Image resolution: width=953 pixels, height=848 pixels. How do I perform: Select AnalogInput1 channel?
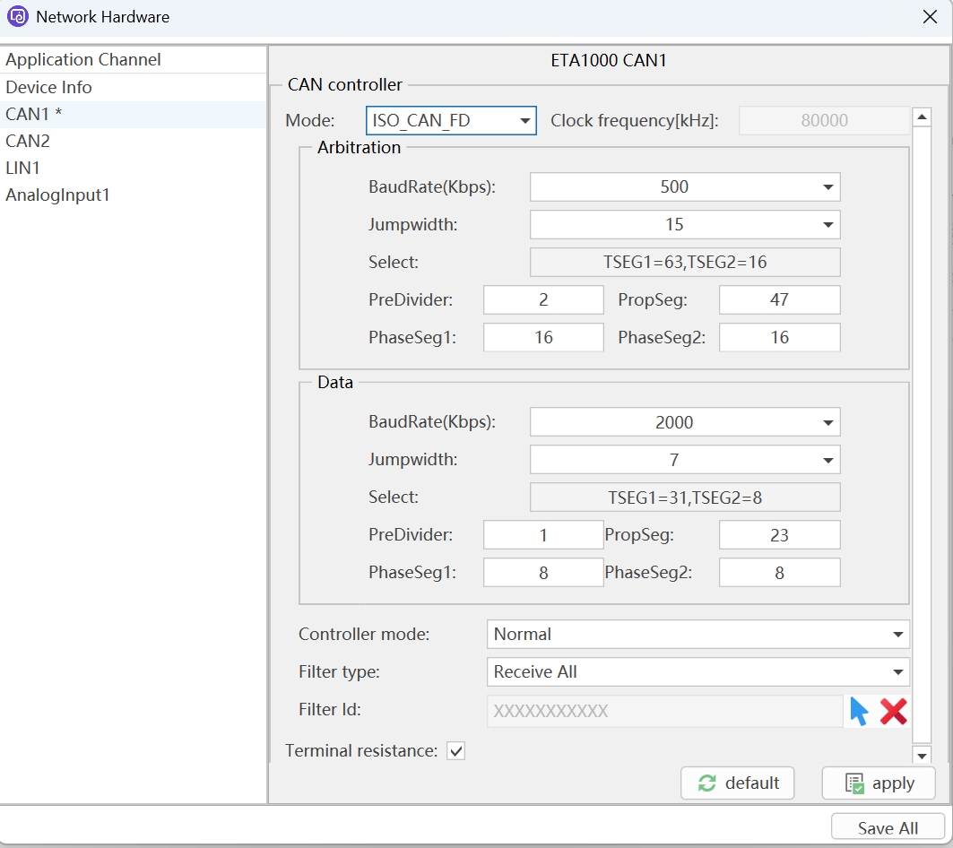57,195
